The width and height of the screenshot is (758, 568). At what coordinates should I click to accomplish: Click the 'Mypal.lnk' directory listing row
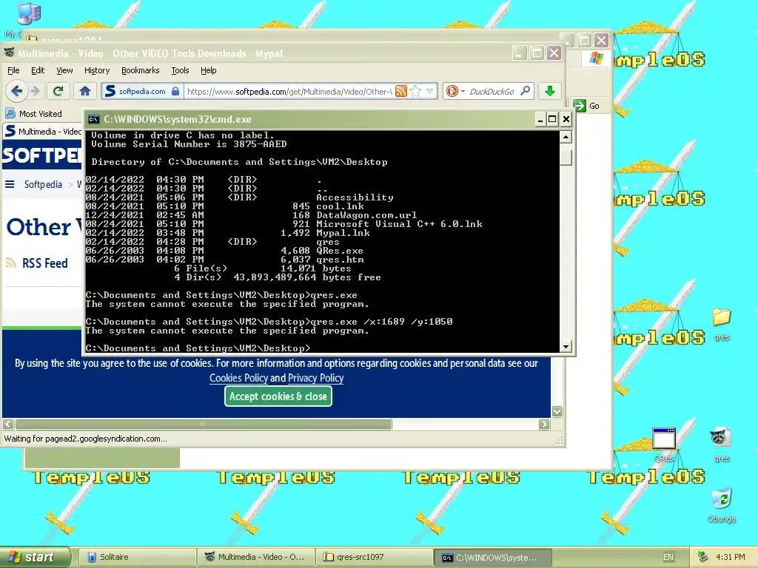point(228,233)
